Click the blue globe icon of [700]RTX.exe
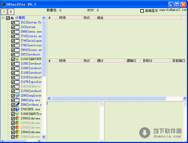This screenshot has height=143, width=188. pyautogui.click(x=17, y=109)
